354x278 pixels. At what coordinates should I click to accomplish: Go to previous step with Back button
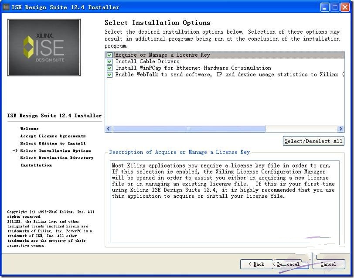(256, 264)
